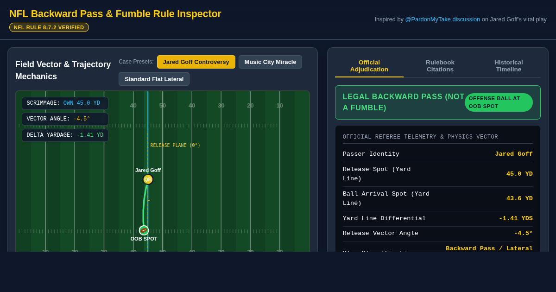
Task: Open the Historical Timeline tab
Action: pos(508,66)
